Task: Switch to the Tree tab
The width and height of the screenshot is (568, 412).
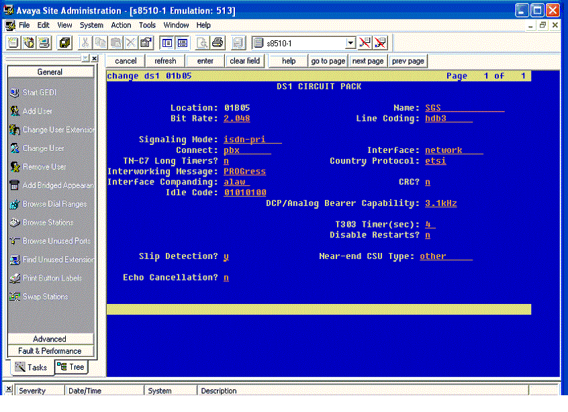Action: 71,367
